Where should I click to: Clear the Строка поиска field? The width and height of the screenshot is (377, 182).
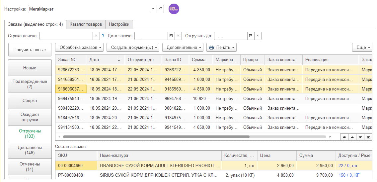pos(96,36)
